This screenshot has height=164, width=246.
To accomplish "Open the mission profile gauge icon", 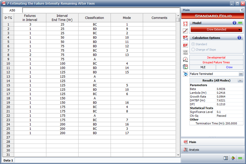I will [x=185, y=59].
